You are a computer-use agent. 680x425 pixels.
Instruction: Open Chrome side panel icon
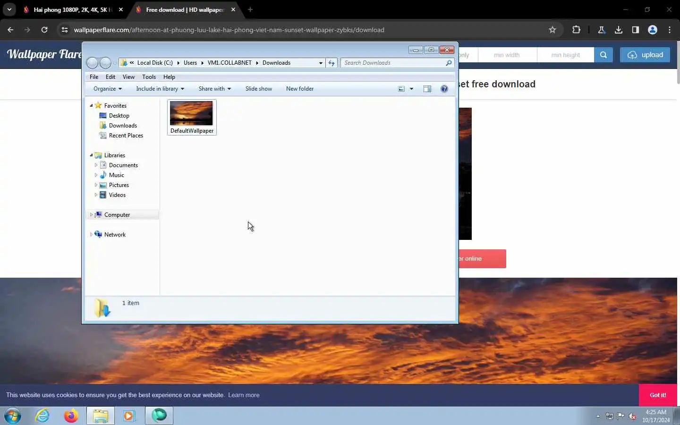pyautogui.click(x=636, y=30)
